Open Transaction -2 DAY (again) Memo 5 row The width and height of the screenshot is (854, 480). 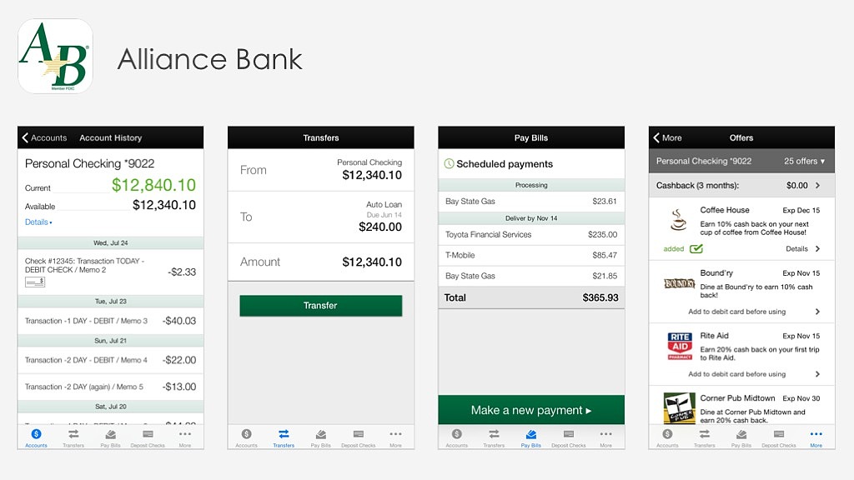(111, 387)
